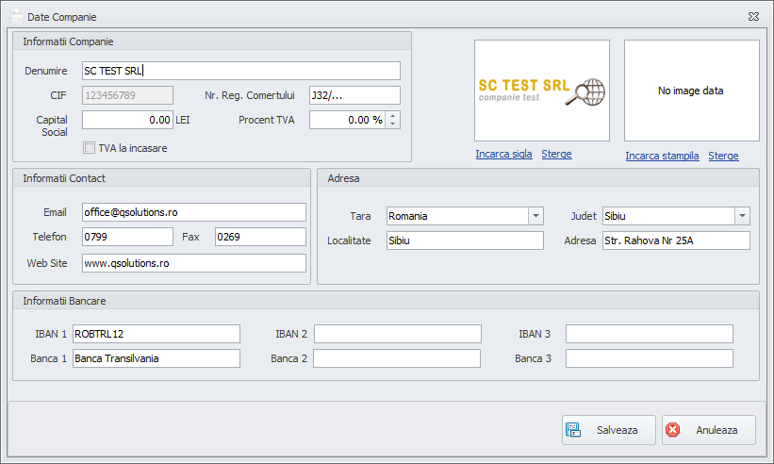The height and width of the screenshot is (464, 774).
Task: Click Sterge link under company logo
Action: (556, 155)
